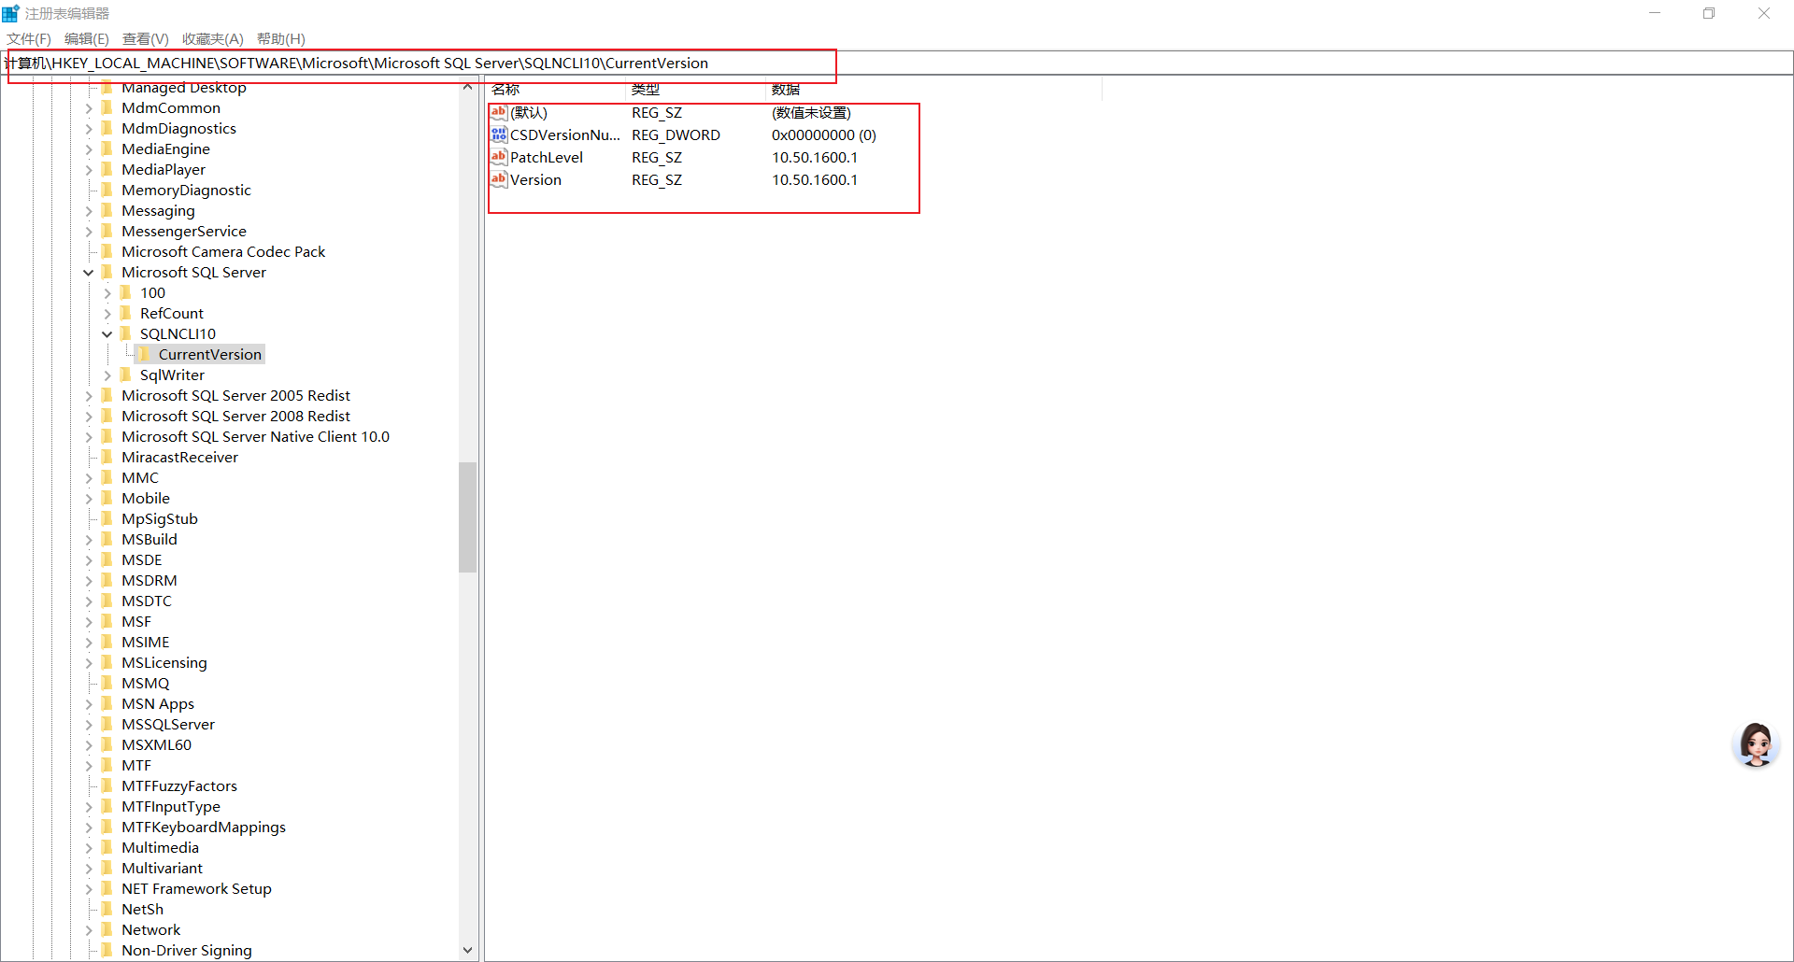Expand the RefCount key
Screen dimensions: 1794x962
pos(107,314)
